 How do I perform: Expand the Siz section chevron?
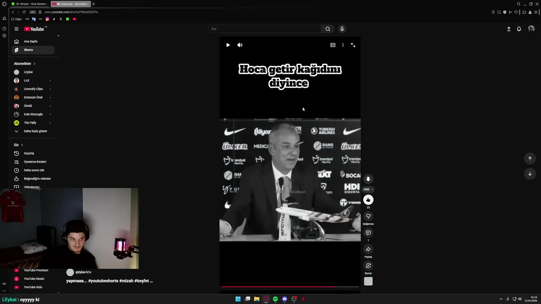coord(22,145)
